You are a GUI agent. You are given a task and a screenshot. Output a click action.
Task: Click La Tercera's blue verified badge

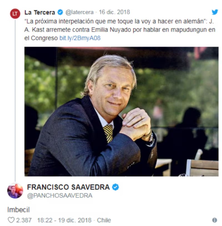(x=60, y=12)
